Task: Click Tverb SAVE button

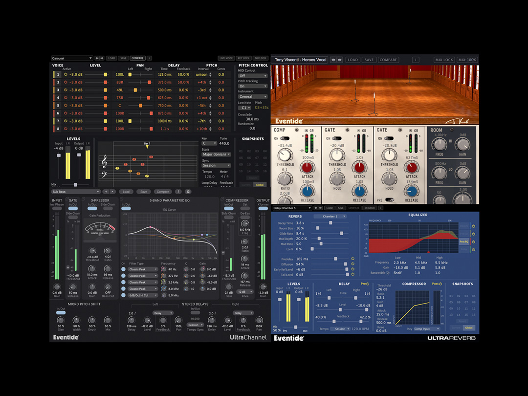Action: (369, 60)
